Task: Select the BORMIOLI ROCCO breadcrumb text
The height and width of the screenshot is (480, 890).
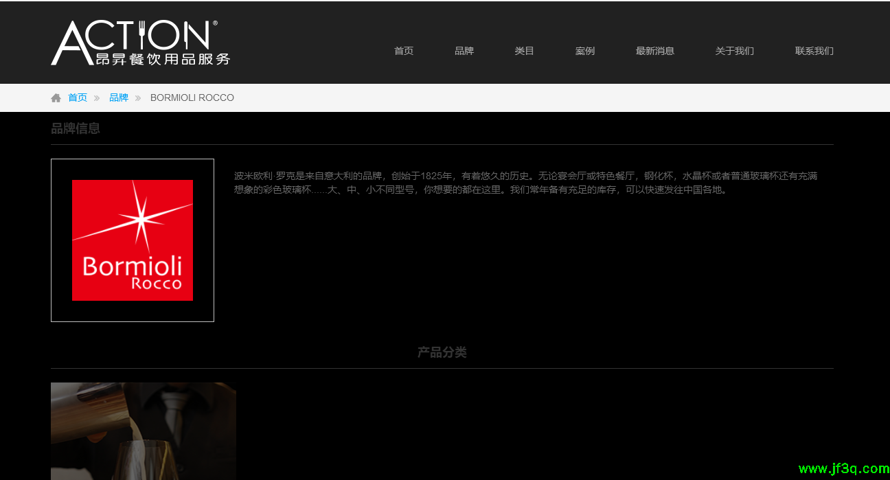Action: (x=192, y=98)
